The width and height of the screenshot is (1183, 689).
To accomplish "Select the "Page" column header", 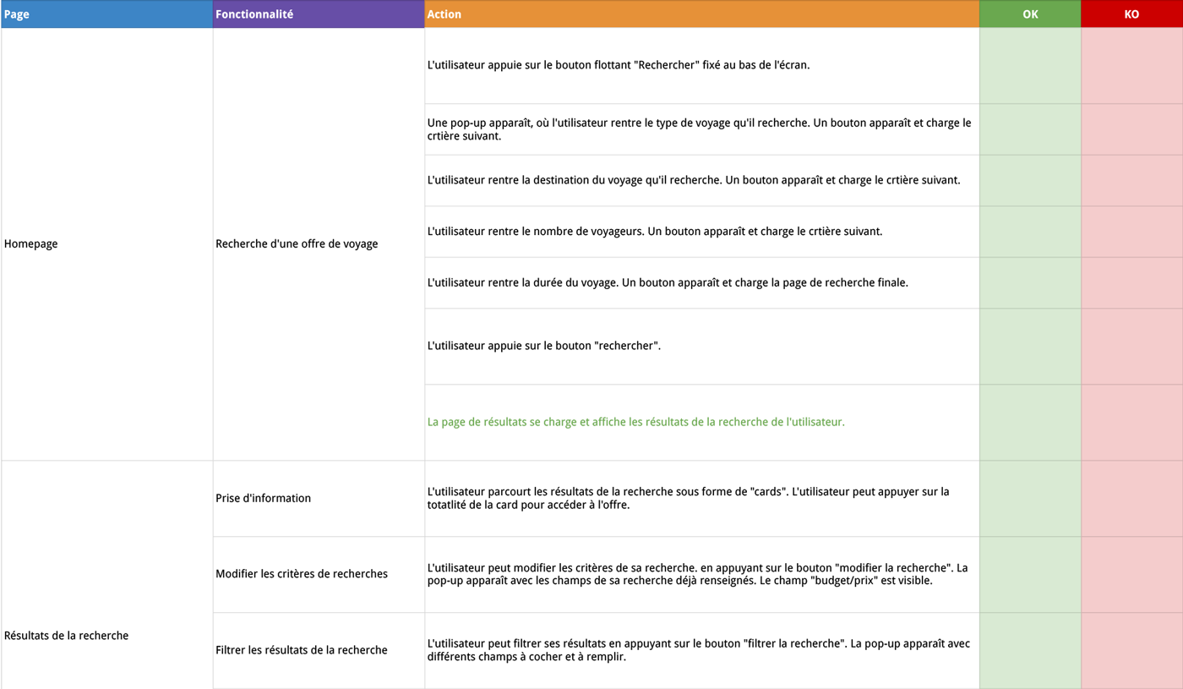I will click(x=106, y=14).
